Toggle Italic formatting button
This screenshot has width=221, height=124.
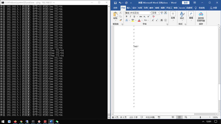coord(130,17)
